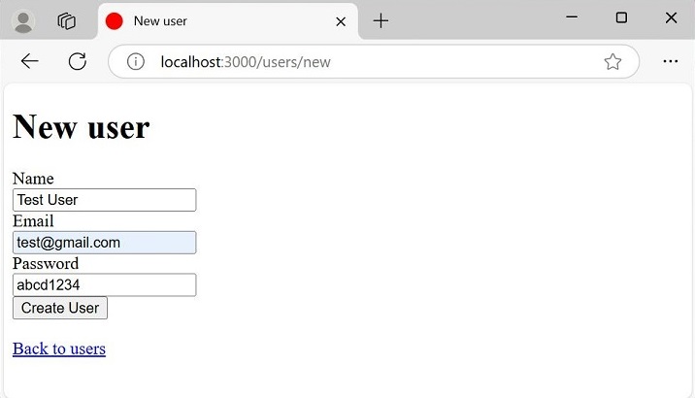Open the tab actions menu icon
This screenshot has height=398, width=695.
[66, 20]
